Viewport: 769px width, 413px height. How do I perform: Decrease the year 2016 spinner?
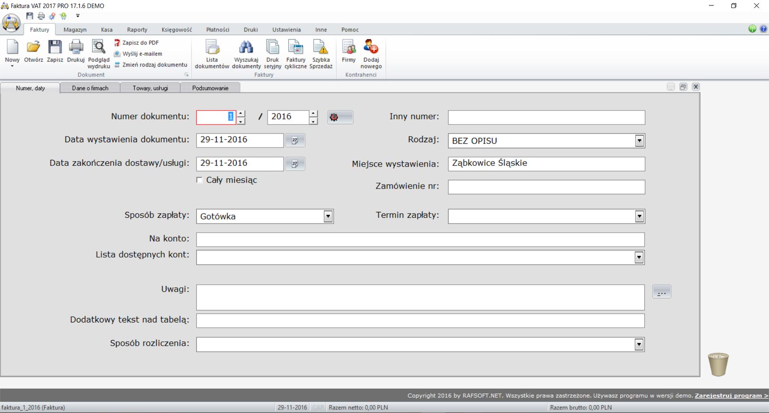click(x=313, y=121)
